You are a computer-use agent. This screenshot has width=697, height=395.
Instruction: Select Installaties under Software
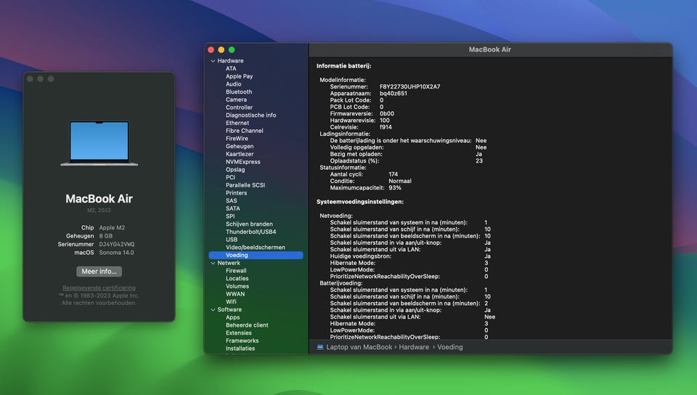click(x=240, y=349)
